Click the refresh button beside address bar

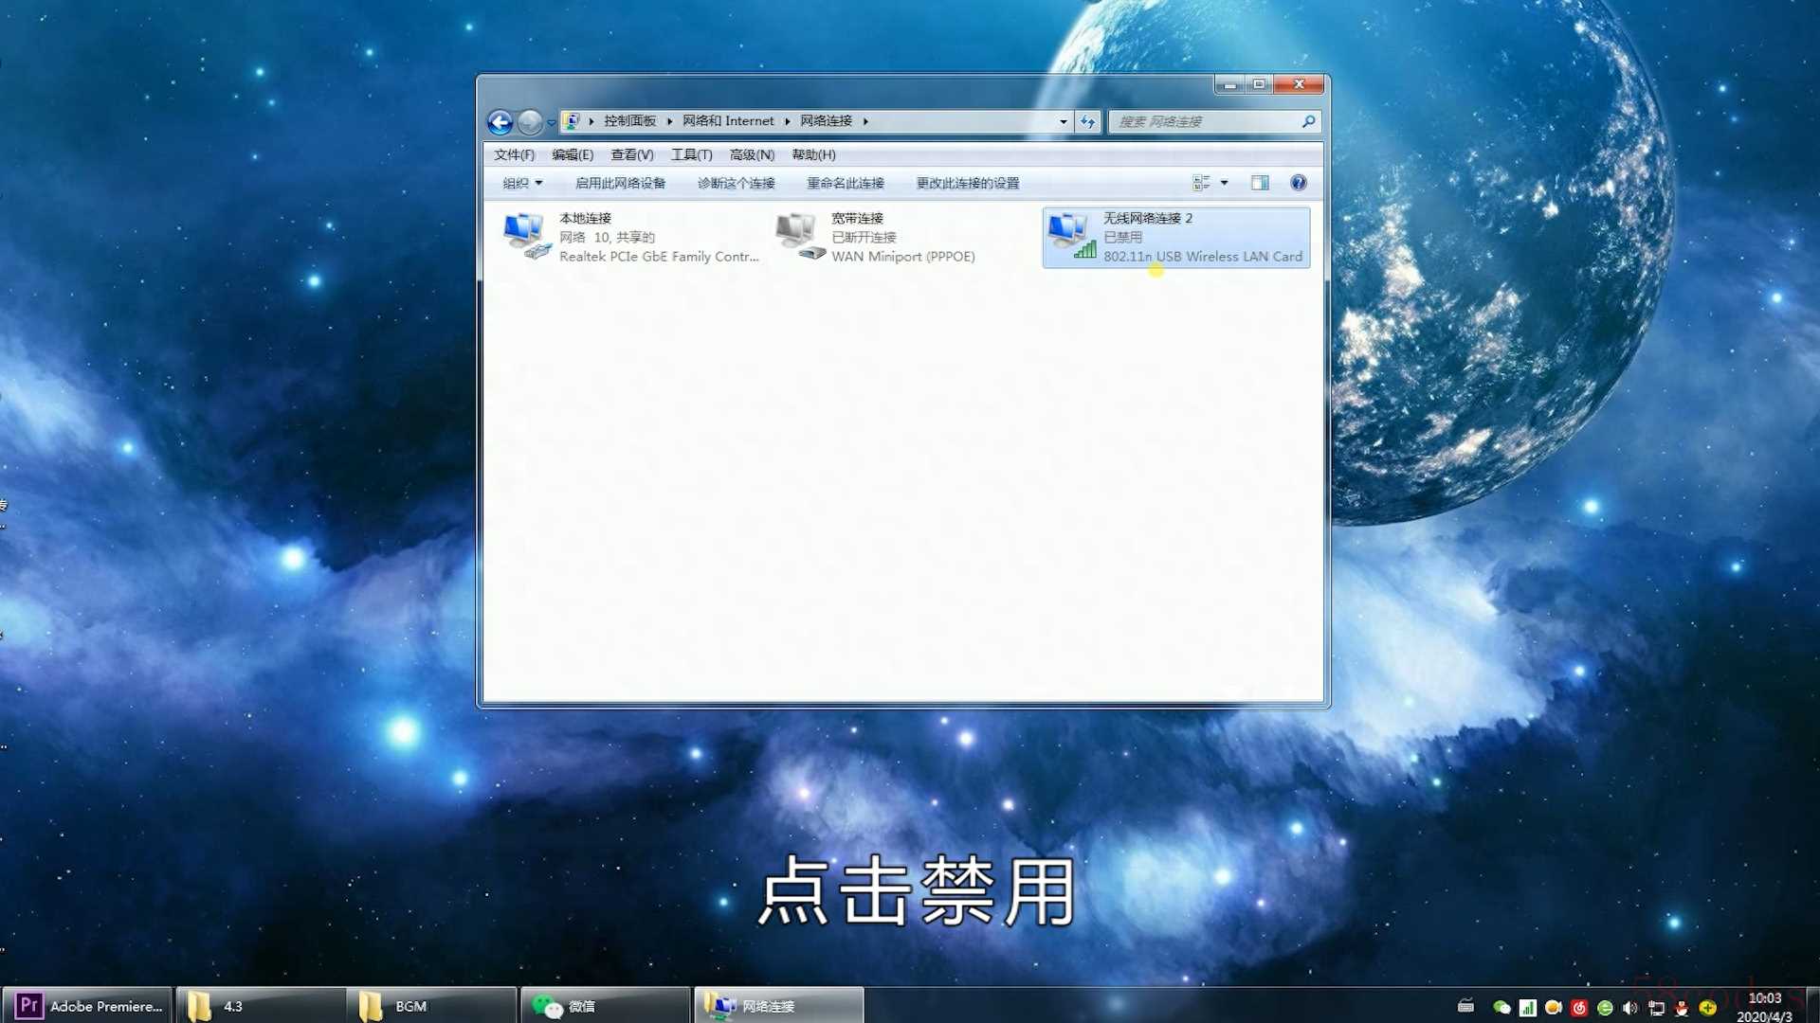click(1088, 121)
